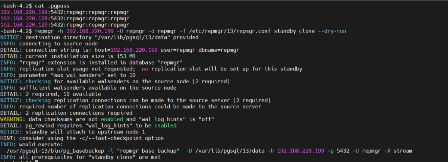448x162 pixels.
Task: Click the "standby will attach to upstream node 1" notice
Action: [87, 132]
